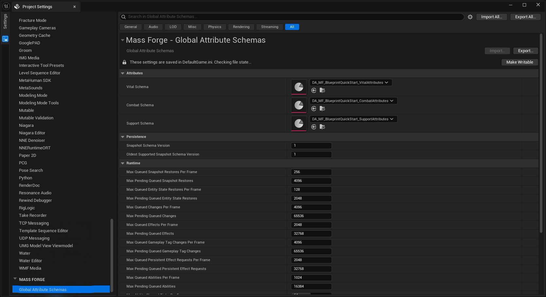This screenshot has width=546, height=297.
Task: Click the Export All button
Action: coord(525,17)
